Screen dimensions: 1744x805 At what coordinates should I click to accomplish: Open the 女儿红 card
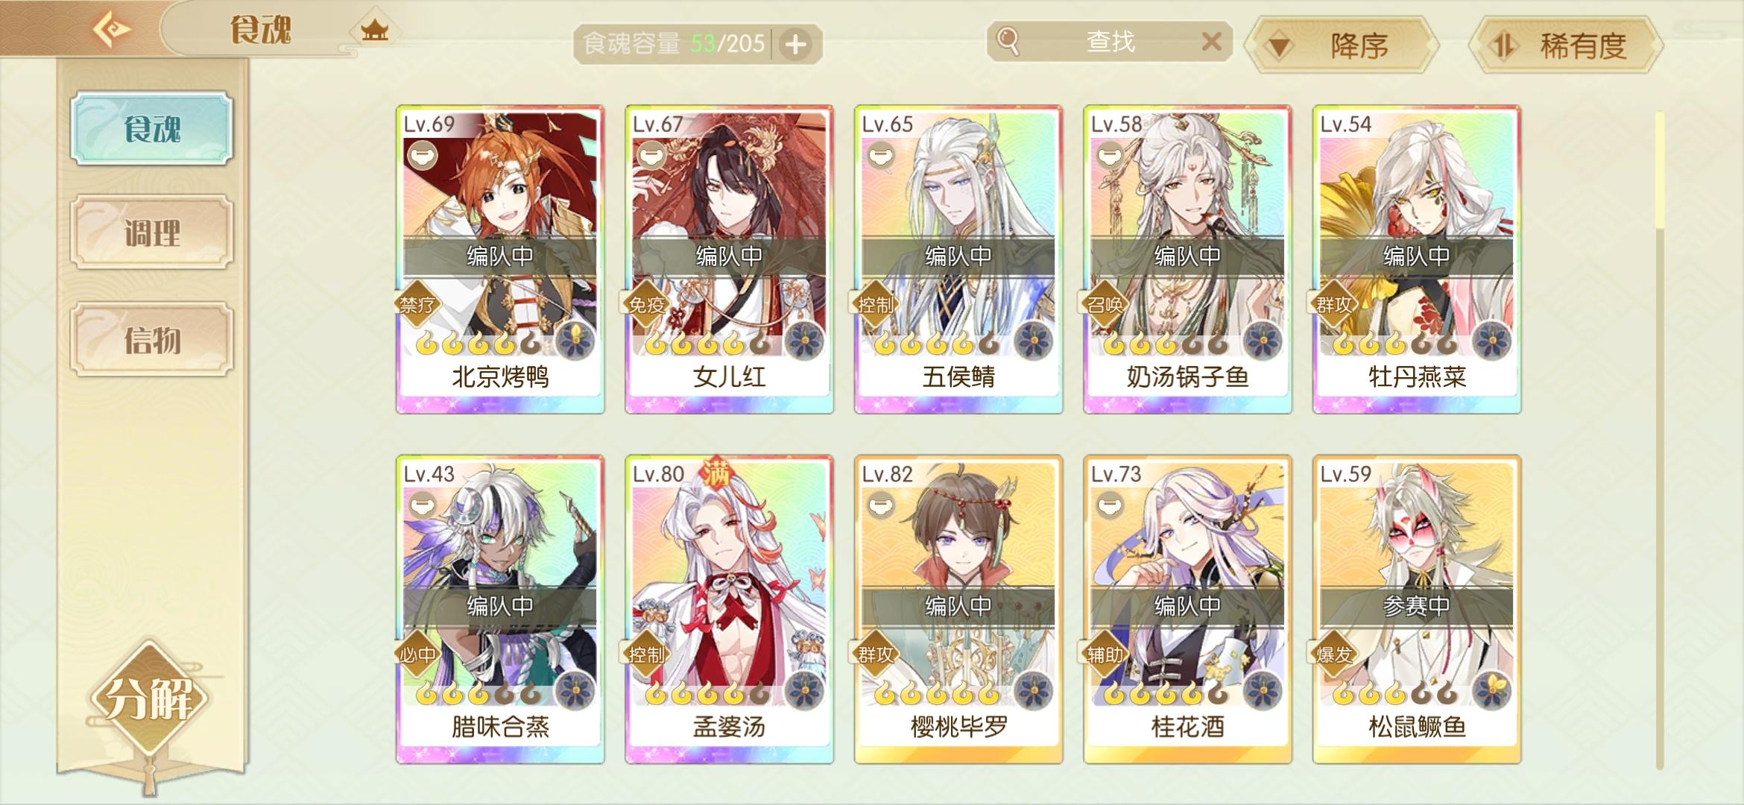point(729,259)
